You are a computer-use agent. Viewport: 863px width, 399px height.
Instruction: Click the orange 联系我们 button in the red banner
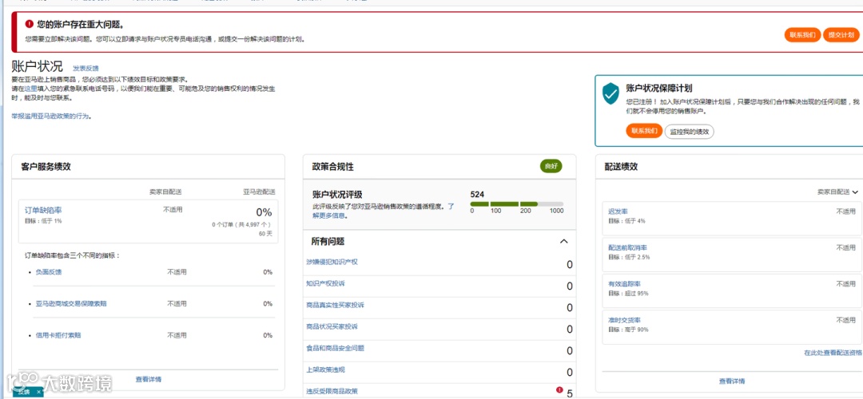point(802,34)
